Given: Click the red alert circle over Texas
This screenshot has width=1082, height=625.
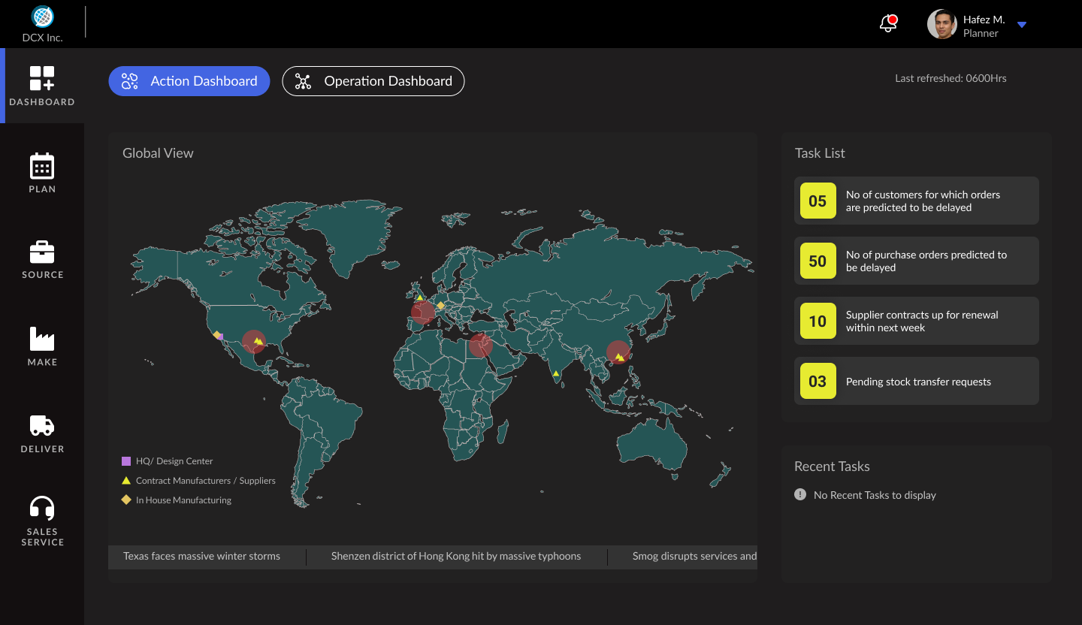Looking at the screenshot, I should pos(254,342).
